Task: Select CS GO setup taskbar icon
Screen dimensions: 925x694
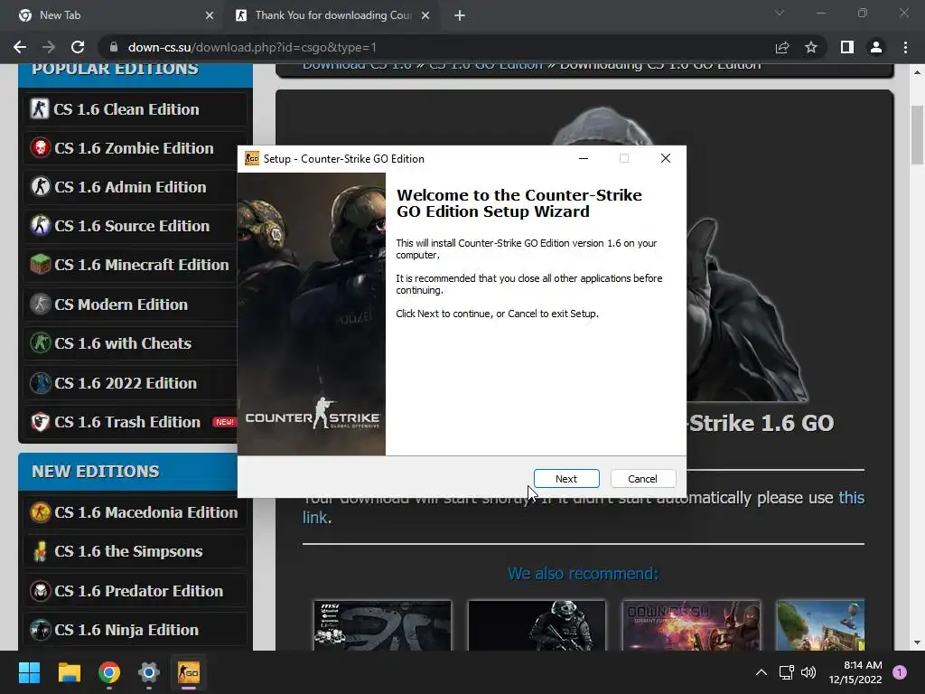Action: point(189,672)
